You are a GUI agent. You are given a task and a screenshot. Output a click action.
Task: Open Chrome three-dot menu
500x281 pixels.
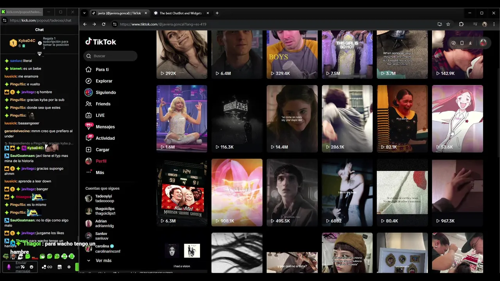click(494, 24)
